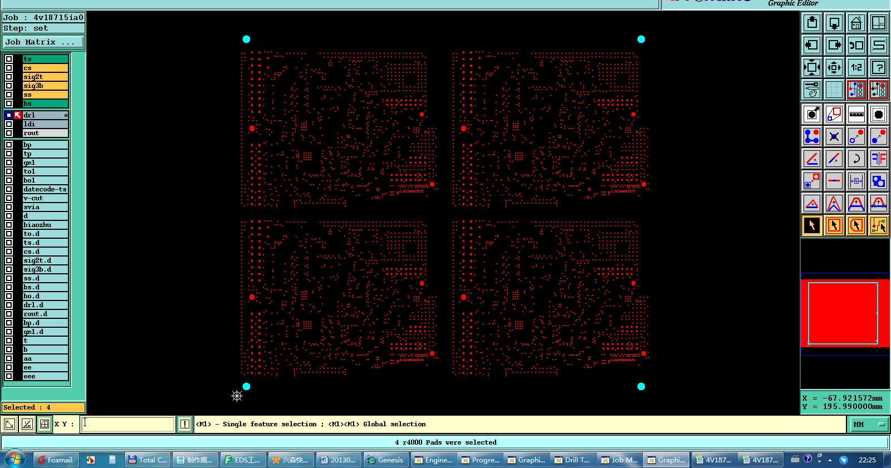Image resolution: width=891 pixels, height=468 pixels.
Task: Select the rotate feature tool
Action: click(x=856, y=159)
